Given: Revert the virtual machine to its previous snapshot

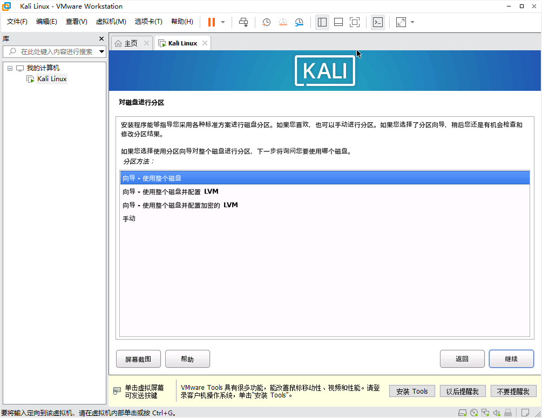Looking at the screenshot, I should pyautogui.click(x=283, y=22).
